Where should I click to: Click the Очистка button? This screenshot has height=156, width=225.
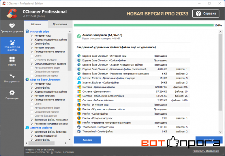(x=209, y=140)
